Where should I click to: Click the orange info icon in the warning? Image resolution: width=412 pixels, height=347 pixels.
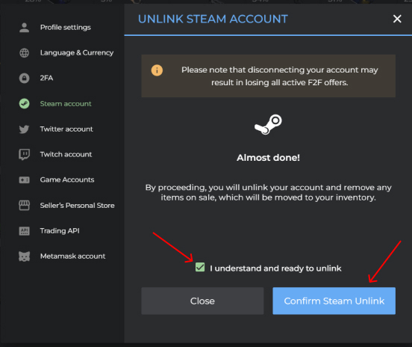point(157,70)
